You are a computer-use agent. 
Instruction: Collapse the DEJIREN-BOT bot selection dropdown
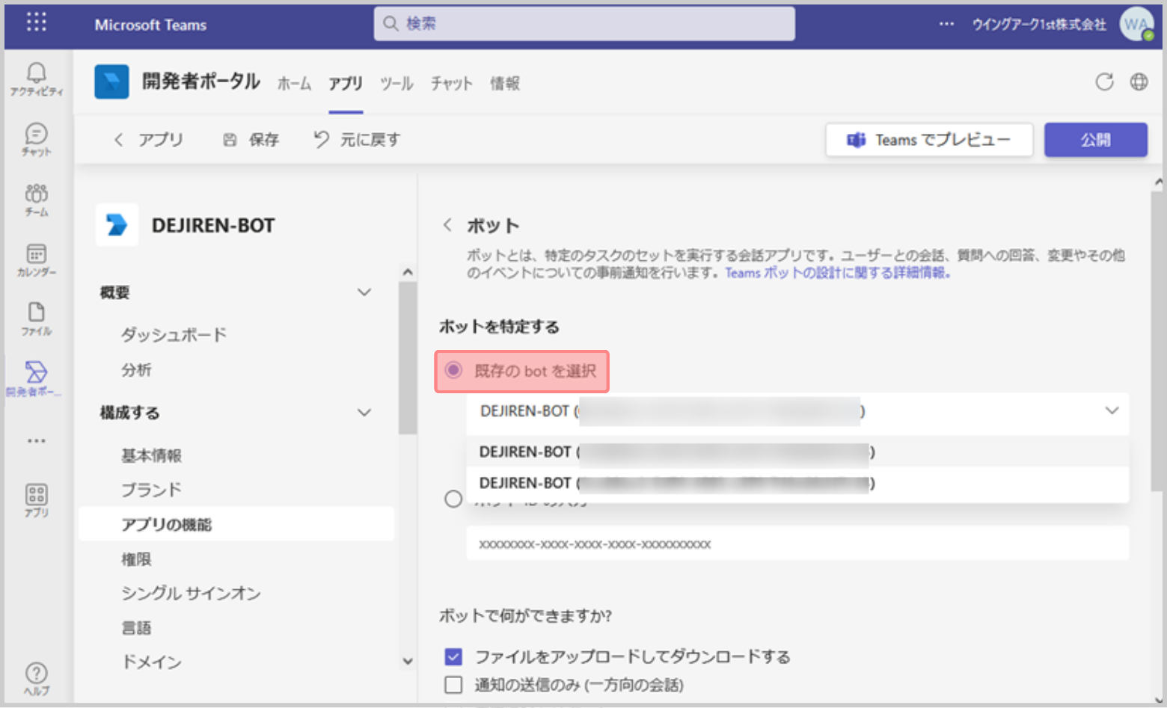point(1112,410)
